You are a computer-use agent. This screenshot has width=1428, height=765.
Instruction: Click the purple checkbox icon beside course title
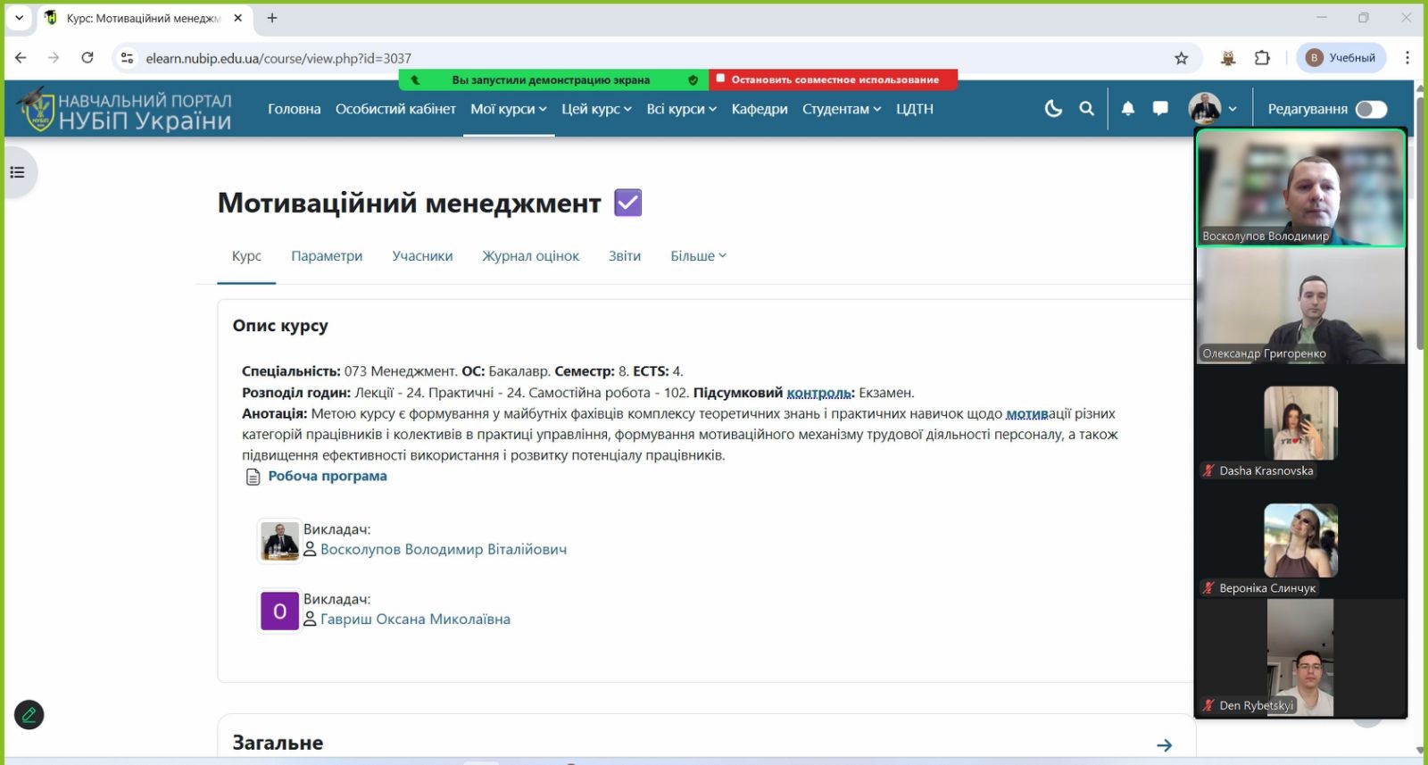tap(628, 203)
